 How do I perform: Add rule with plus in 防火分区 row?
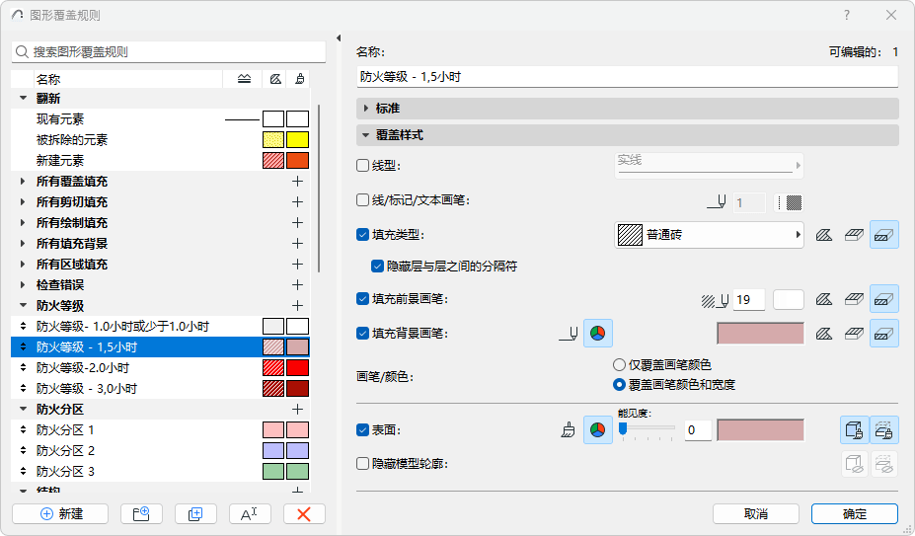tap(298, 410)
